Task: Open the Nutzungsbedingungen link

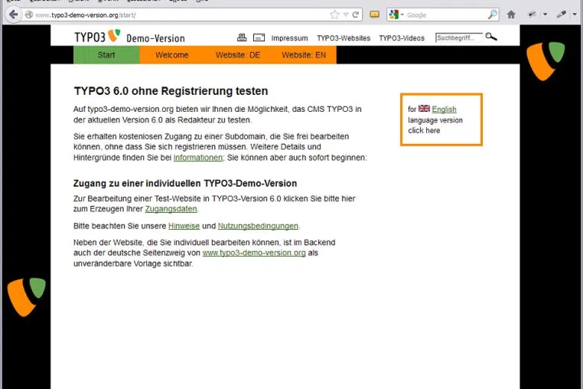Action: pyautogui.click(x=258, y=226)
